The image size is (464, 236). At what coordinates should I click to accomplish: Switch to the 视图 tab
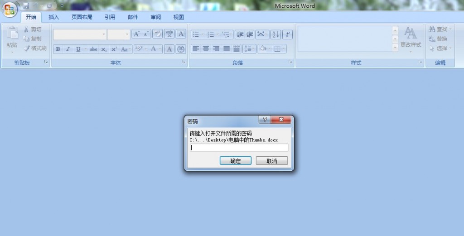179,17
